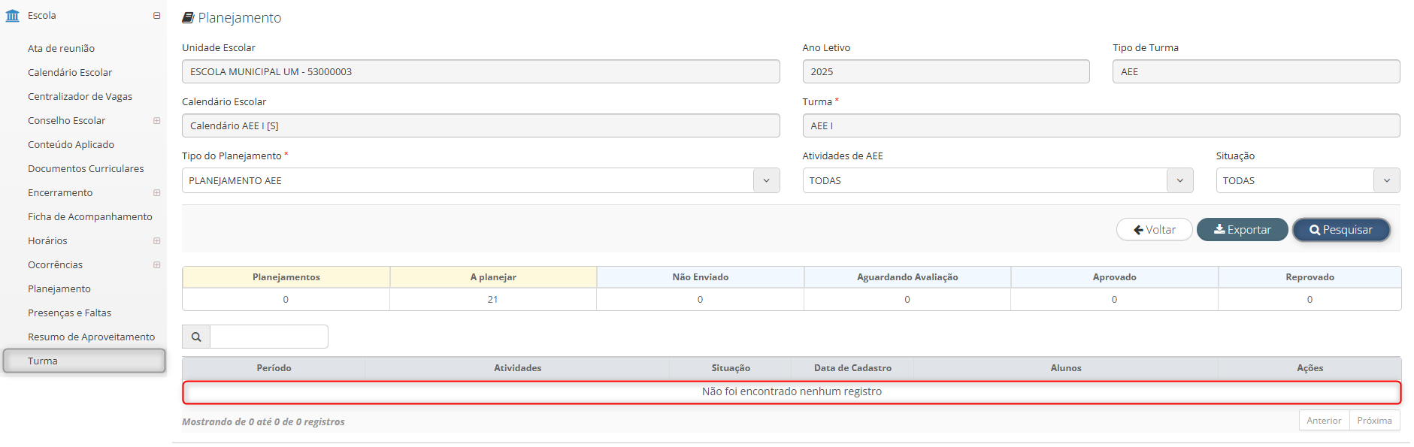Screen dimensions: 1414x447
Task: Expand the Conselho Escolar submenu
Action: click(x=156, y=121)
